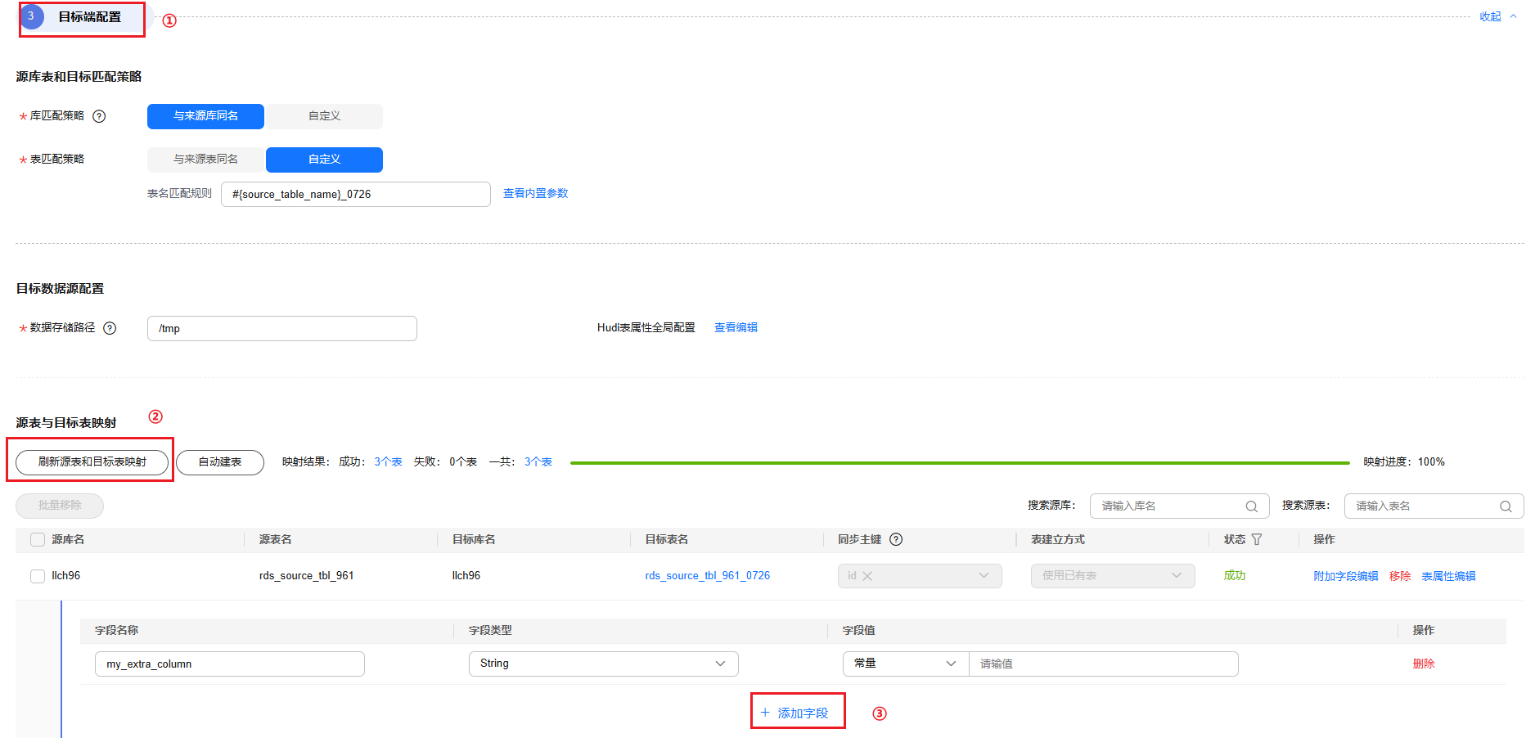Click the filter icon in 状态 column
Viewport: 1526px width, 738px height.
click(1257, 539)
